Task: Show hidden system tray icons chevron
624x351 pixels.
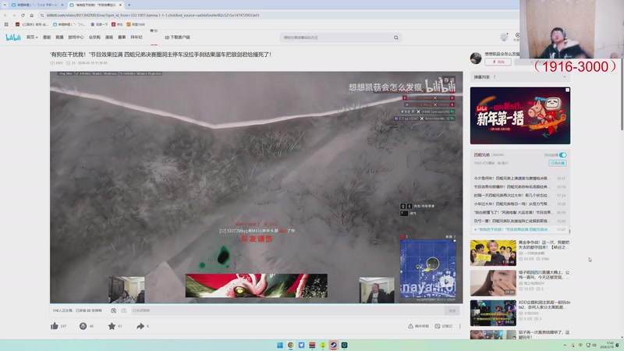Action: pos(565,345)
